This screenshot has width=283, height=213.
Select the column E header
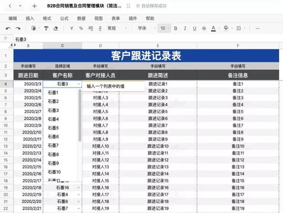158,46
